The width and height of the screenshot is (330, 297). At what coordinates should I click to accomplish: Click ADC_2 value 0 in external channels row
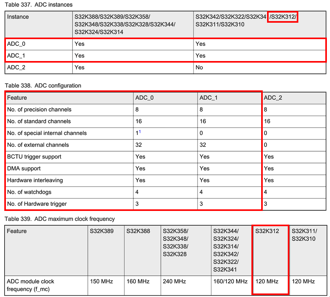[265, 145]
